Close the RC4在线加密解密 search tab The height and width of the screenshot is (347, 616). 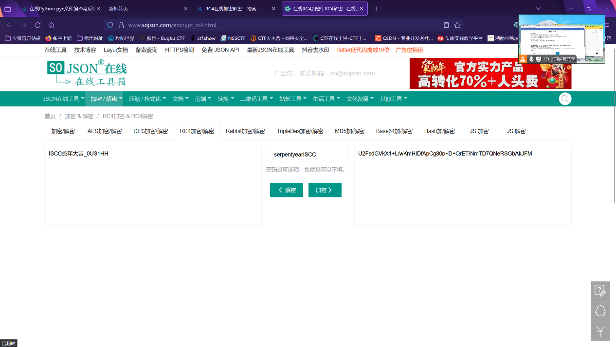[274, 9]
